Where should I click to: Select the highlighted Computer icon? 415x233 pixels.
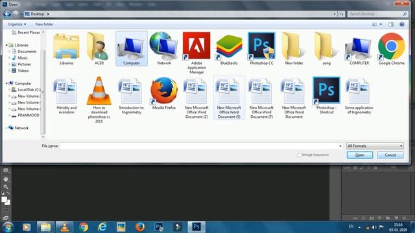(132, 49)
